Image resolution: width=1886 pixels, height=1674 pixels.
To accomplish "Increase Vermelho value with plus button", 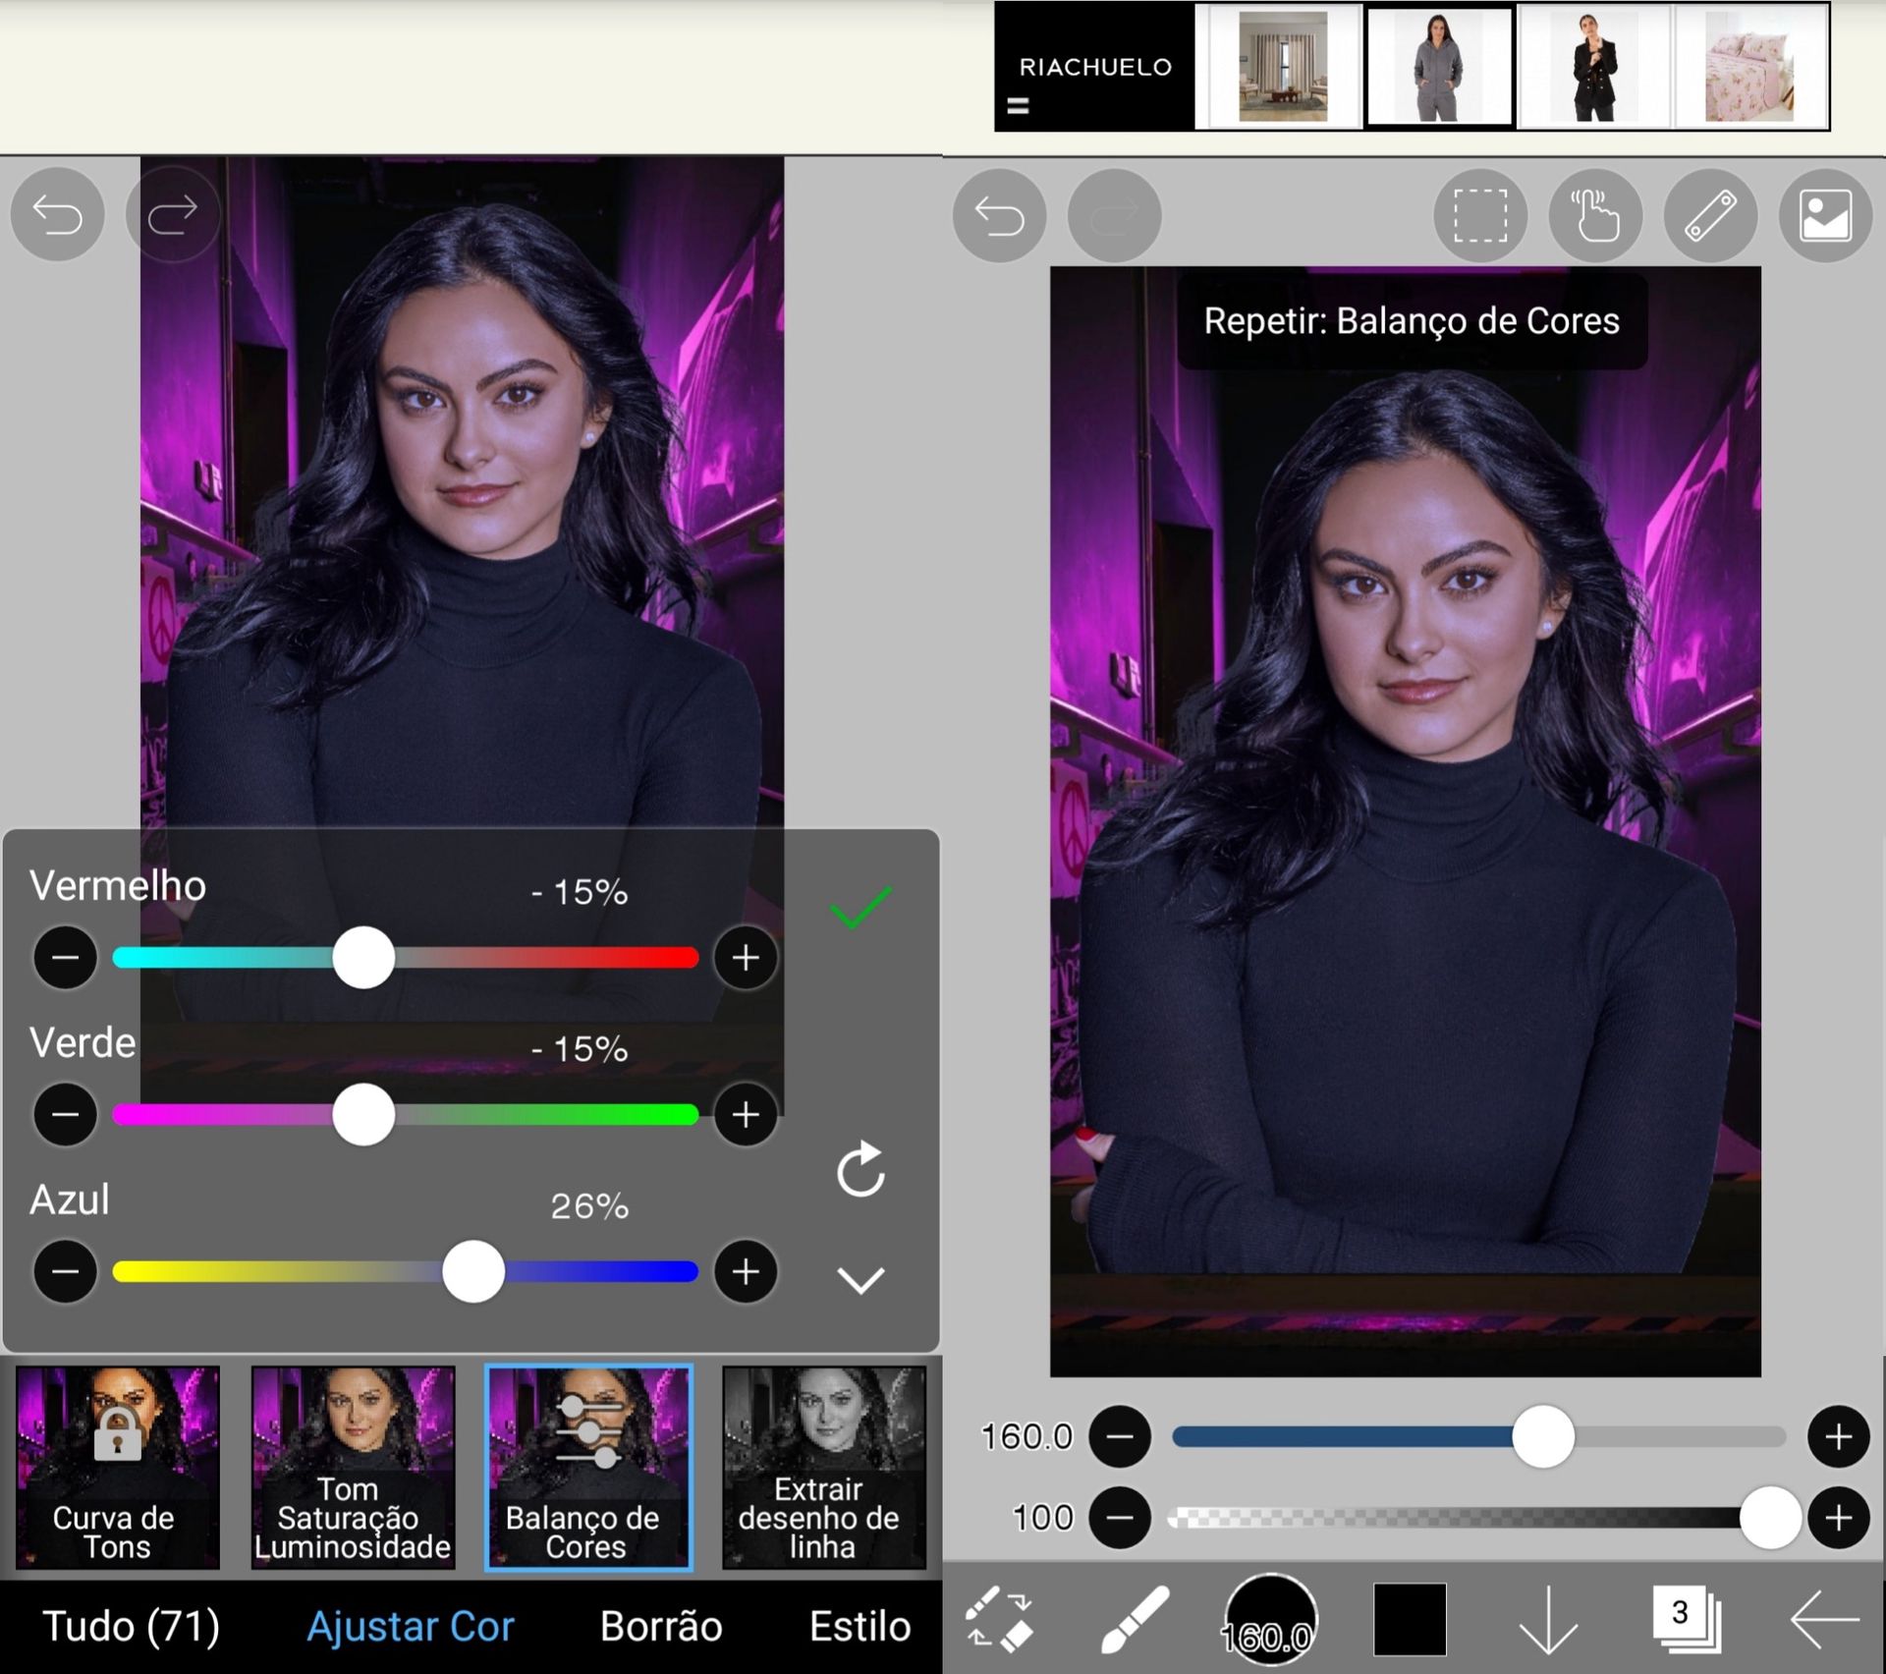I will point(746,957).
